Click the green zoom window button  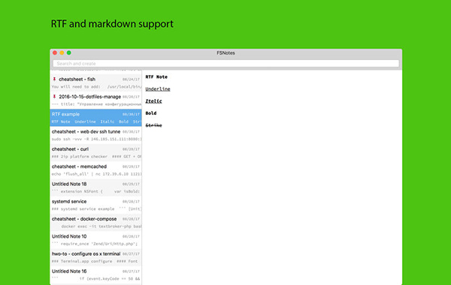coord(68,52)
